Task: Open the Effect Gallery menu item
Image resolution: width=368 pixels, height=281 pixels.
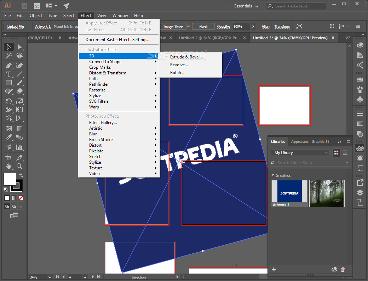Action: coord(119,122)
